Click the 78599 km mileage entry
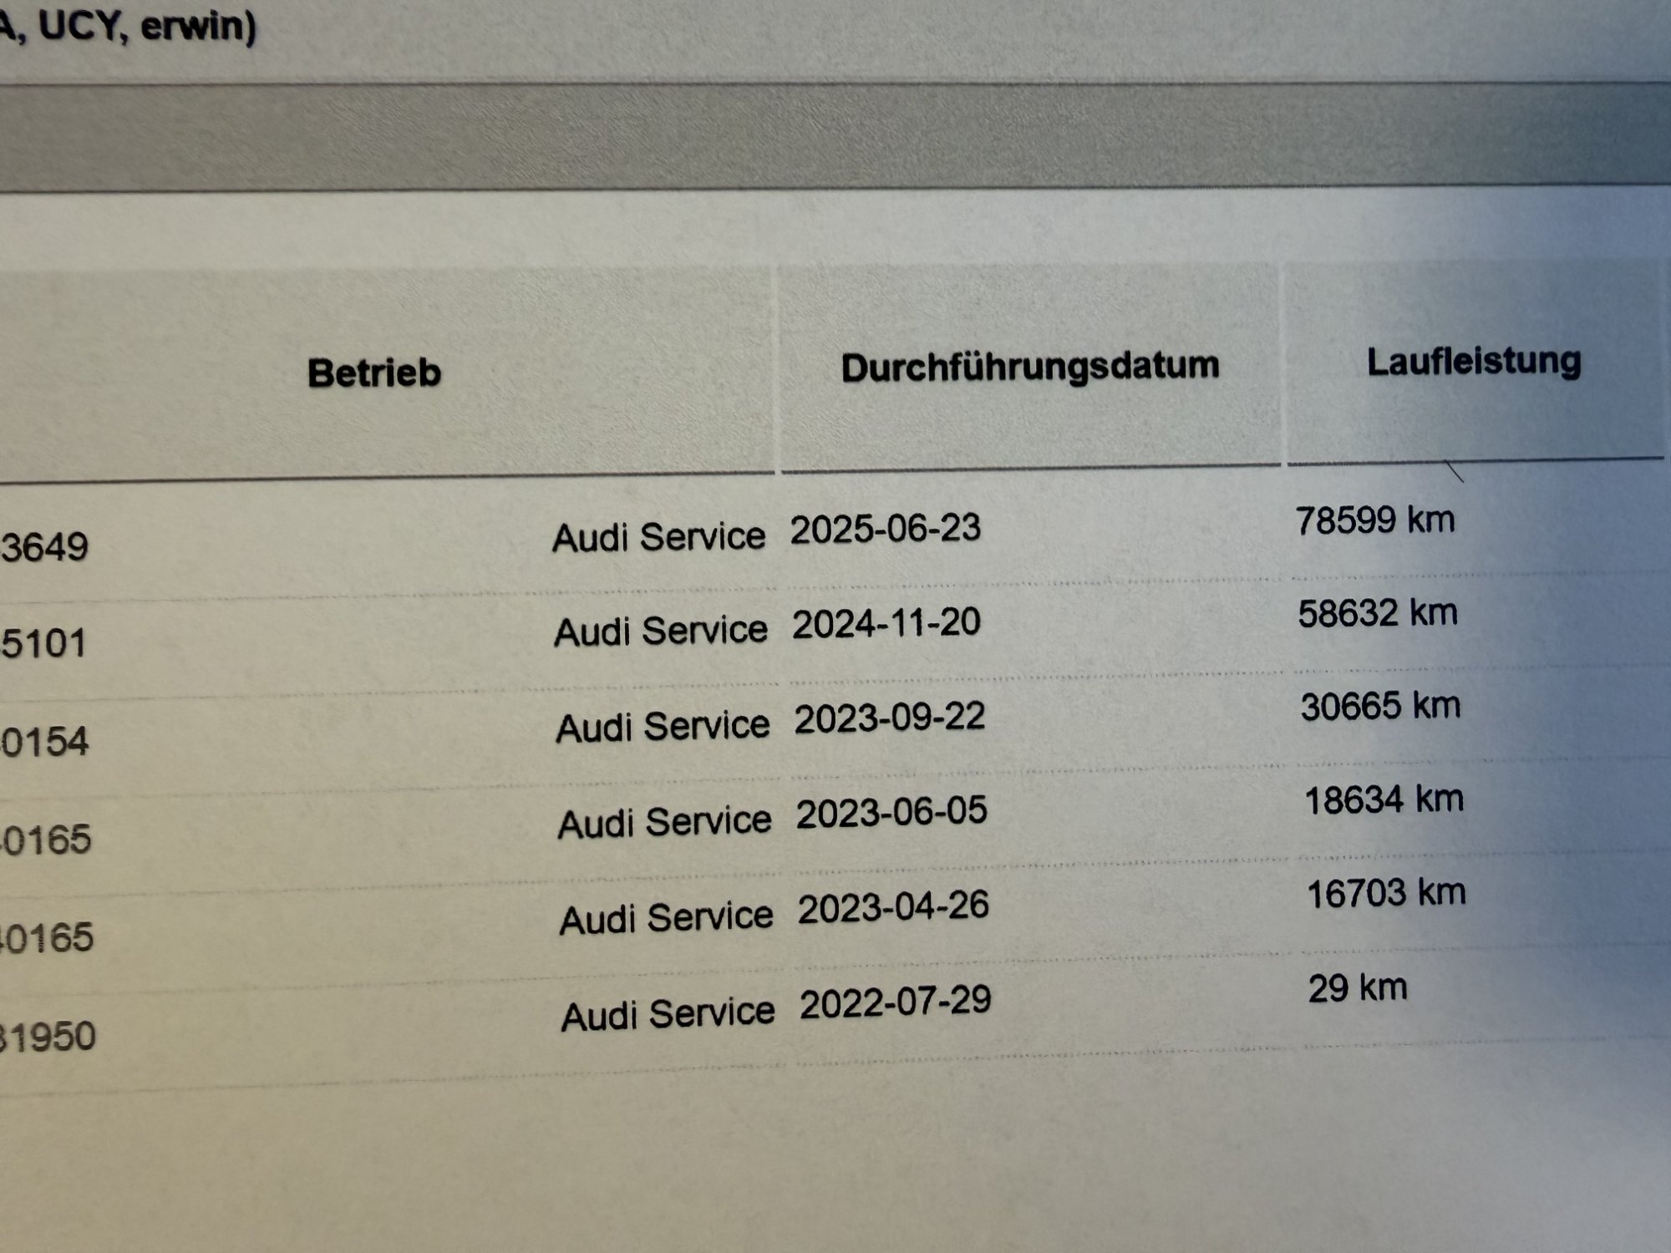 pos(1375,520)
